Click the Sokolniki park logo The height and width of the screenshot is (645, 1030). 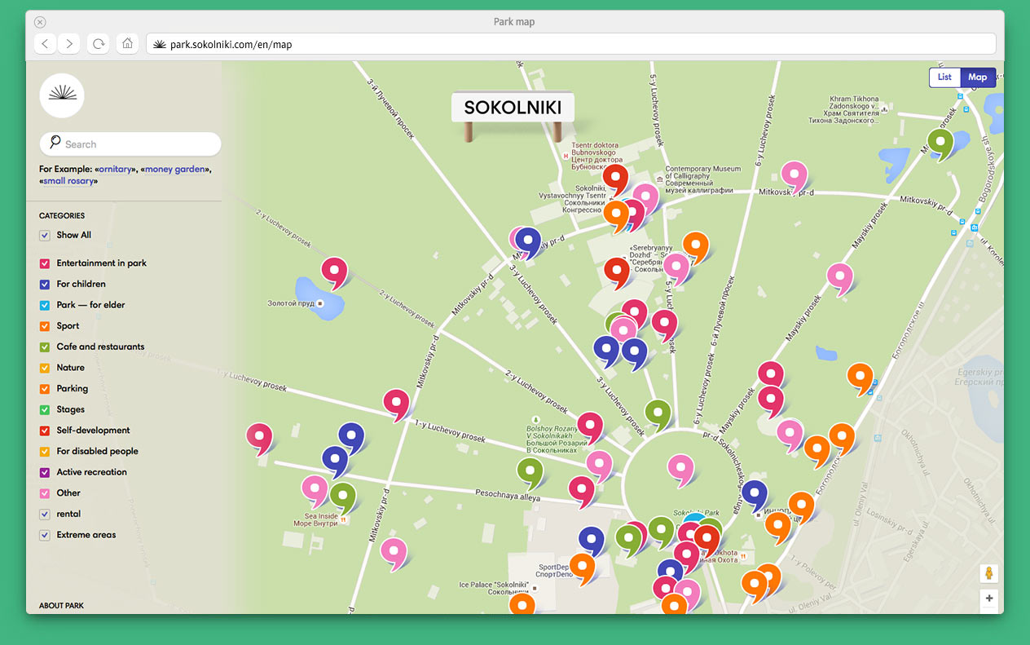click(62, 95)
